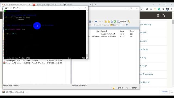Click the camera extension icon in Chrome
174x98 pixels.
click(x=151, y=9)
